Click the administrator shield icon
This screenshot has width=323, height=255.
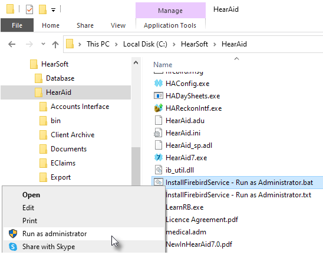click(13, 234)
